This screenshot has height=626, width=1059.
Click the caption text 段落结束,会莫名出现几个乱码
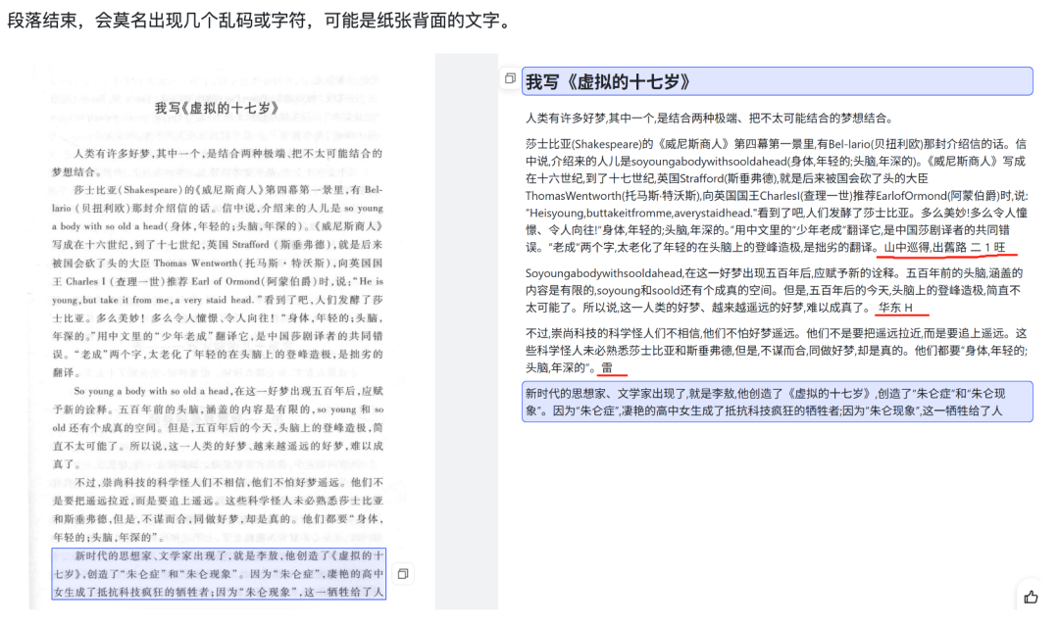click(260, 21)
